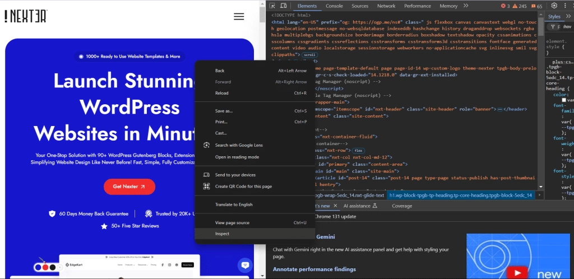Choose View page source in context menu

click(x=232, y=222)
